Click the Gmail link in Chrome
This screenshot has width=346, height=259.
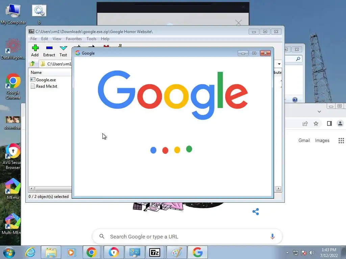click(x=304, y=140)
